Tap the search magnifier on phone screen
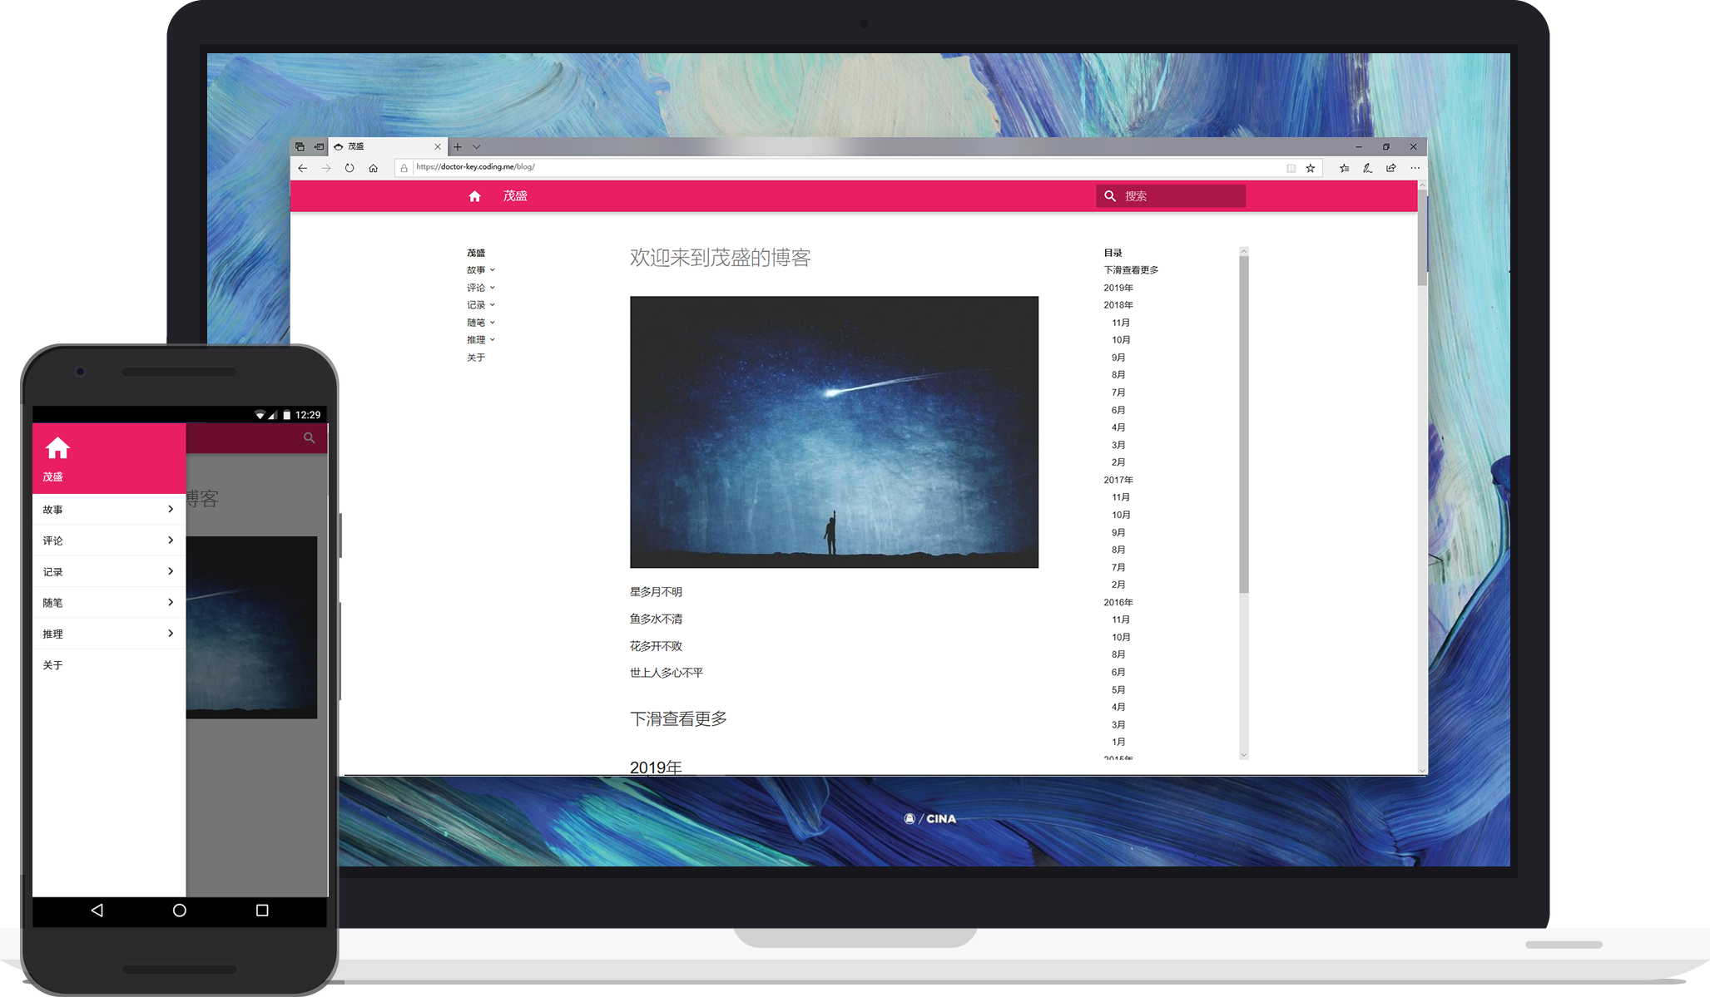 tap(310, 438)
